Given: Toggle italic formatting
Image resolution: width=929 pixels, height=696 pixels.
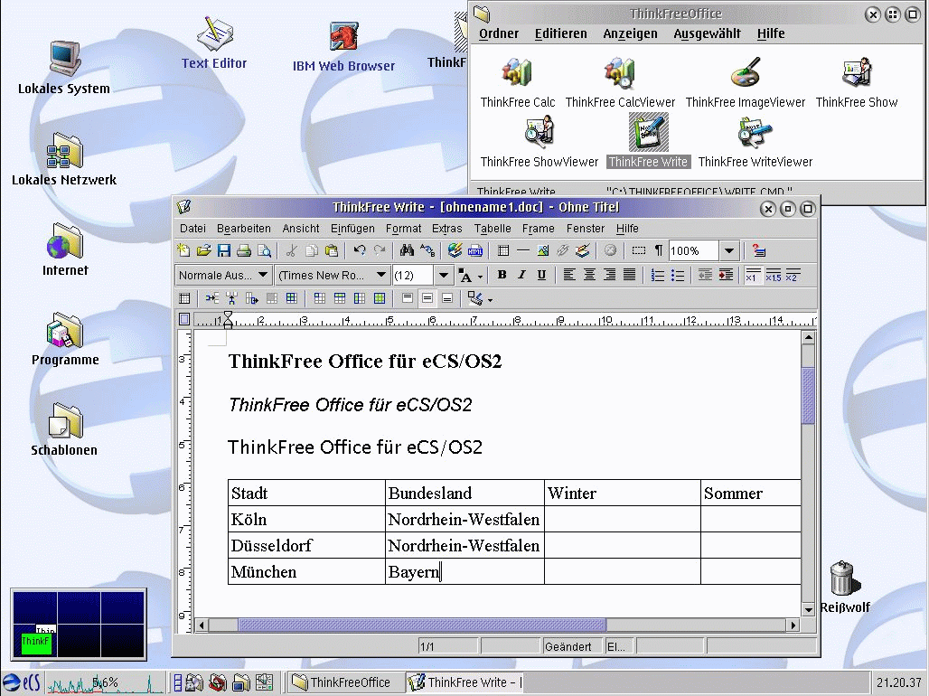Looking at the screenshot, I should point(521,275).
